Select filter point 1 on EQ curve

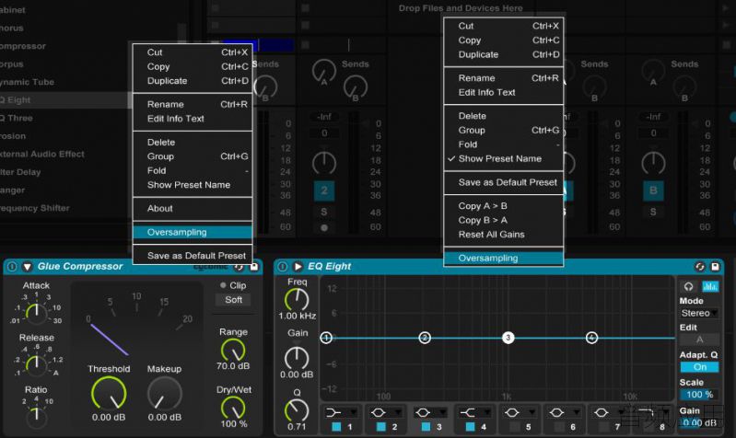326,338
